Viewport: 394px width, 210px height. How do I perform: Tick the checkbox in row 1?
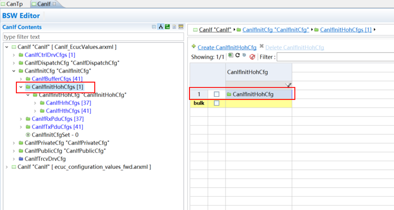[217, 94]
